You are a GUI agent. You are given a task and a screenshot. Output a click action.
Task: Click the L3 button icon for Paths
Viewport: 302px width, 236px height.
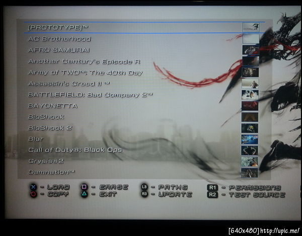pyautogui.click(x=144, y=187)
